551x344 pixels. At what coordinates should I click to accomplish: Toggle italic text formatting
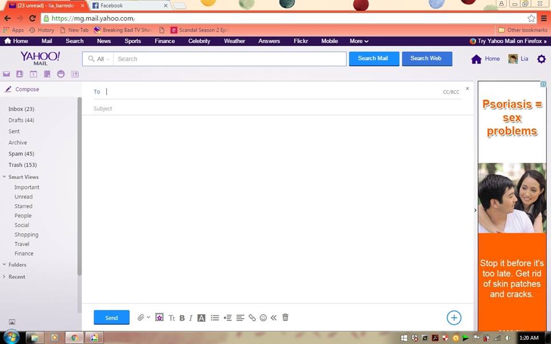191,318
